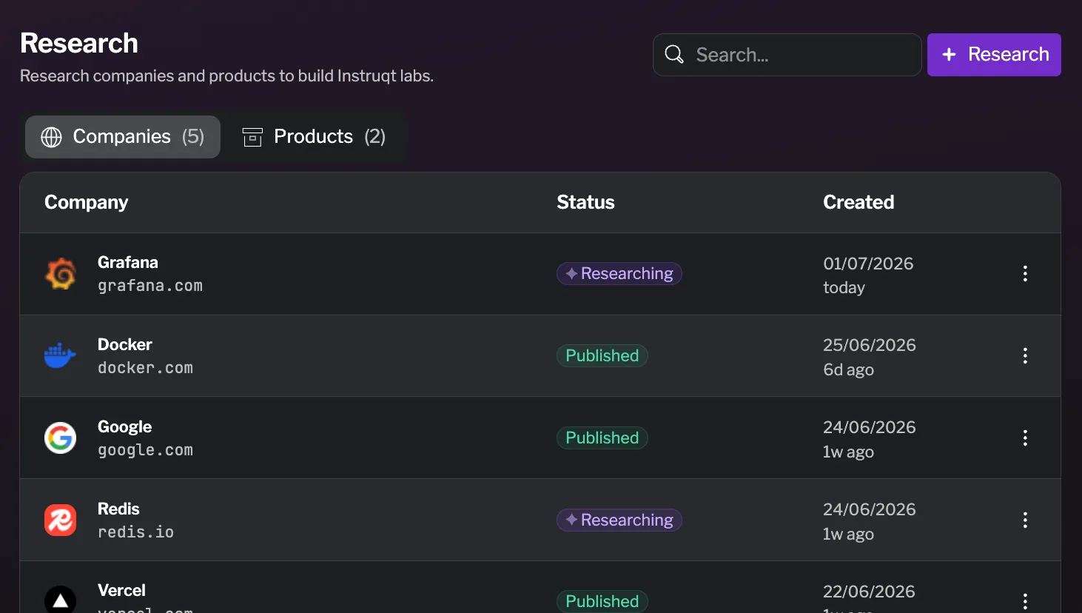This screenshot has height=613, width=1082.
Task: Click the Grafana logo icon
Action: (60, 274)
